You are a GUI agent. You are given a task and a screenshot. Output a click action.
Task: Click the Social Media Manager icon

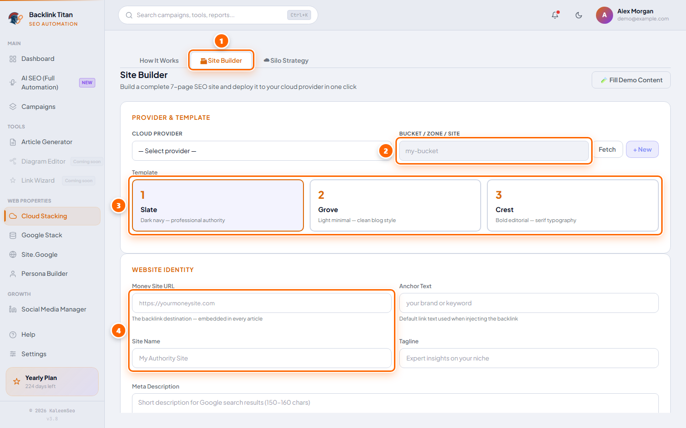tap(13, 309)
